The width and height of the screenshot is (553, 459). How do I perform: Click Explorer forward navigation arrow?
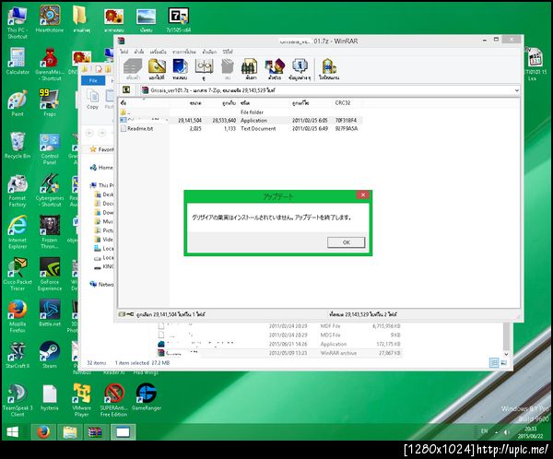(x=102, y=133)
